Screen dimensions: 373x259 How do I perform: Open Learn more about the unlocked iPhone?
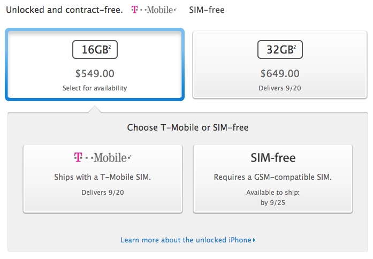click(x=186, y=240)
